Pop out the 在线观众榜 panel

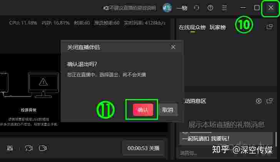point(269,26)
